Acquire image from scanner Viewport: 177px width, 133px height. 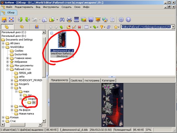point(76,20)
